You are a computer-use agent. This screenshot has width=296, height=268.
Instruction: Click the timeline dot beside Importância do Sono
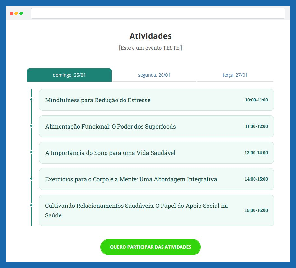point(31,152)
